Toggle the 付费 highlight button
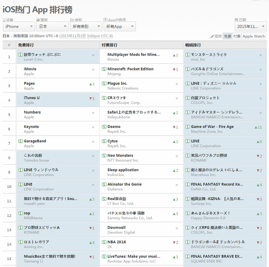The image size is (269, 267). point(237,36)
